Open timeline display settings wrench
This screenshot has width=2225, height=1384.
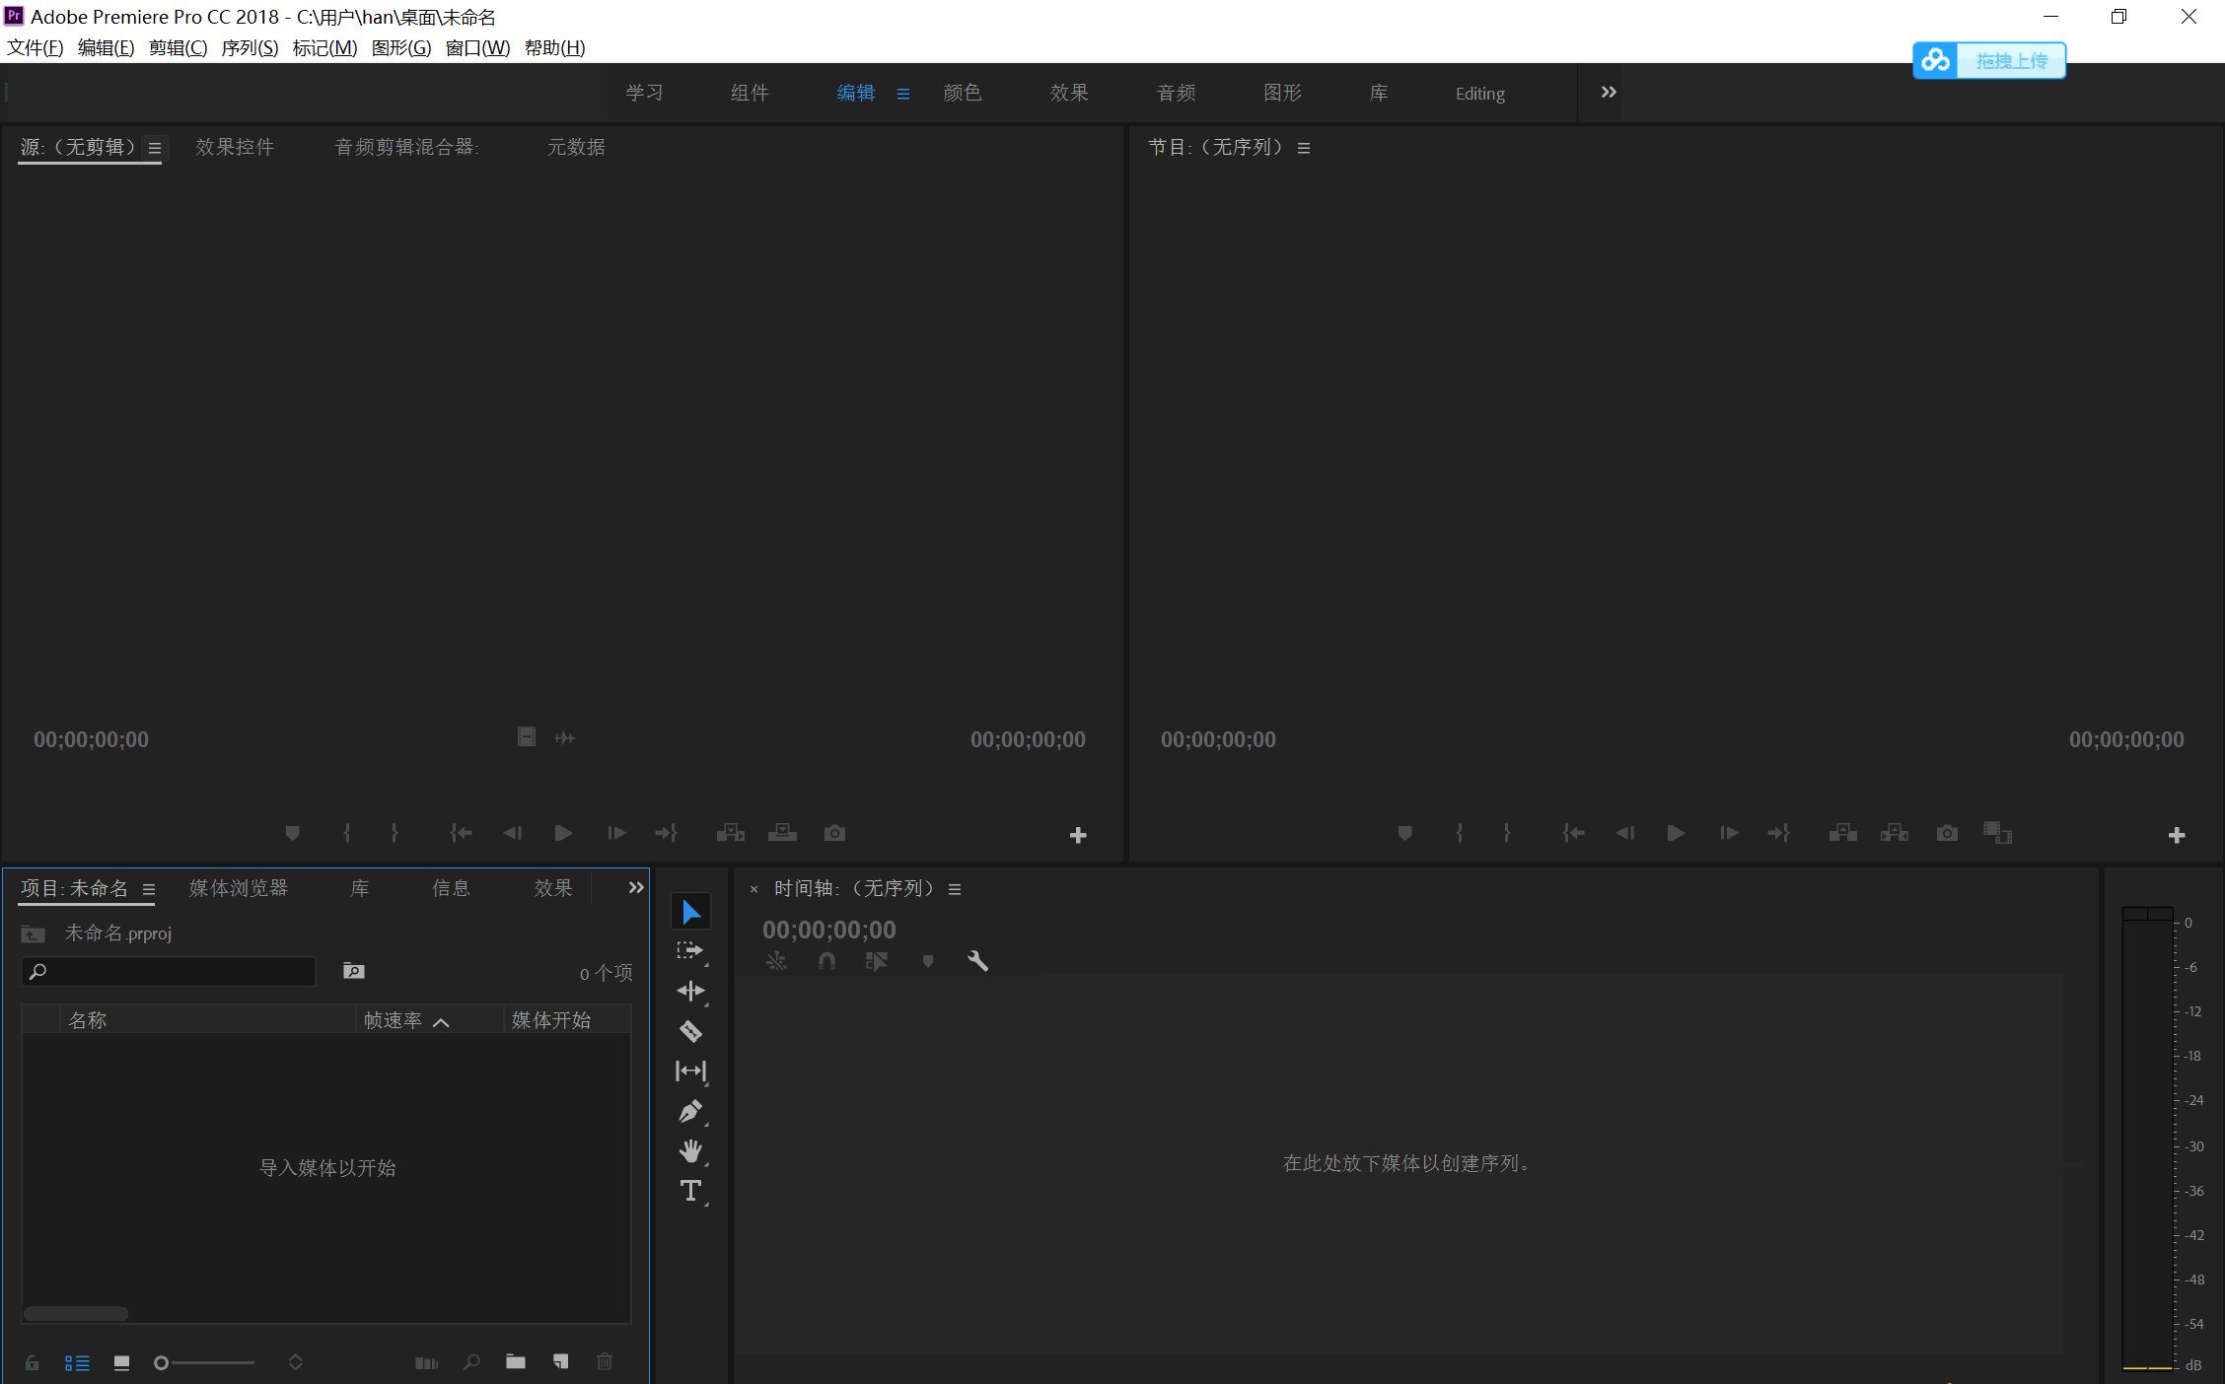977,960
